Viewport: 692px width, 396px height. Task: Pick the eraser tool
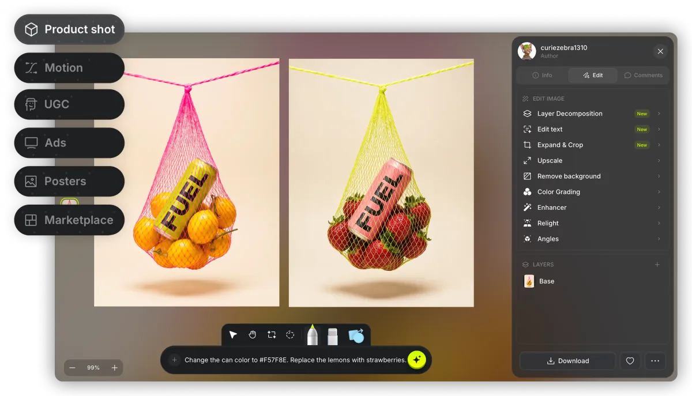tap(332, 336)
